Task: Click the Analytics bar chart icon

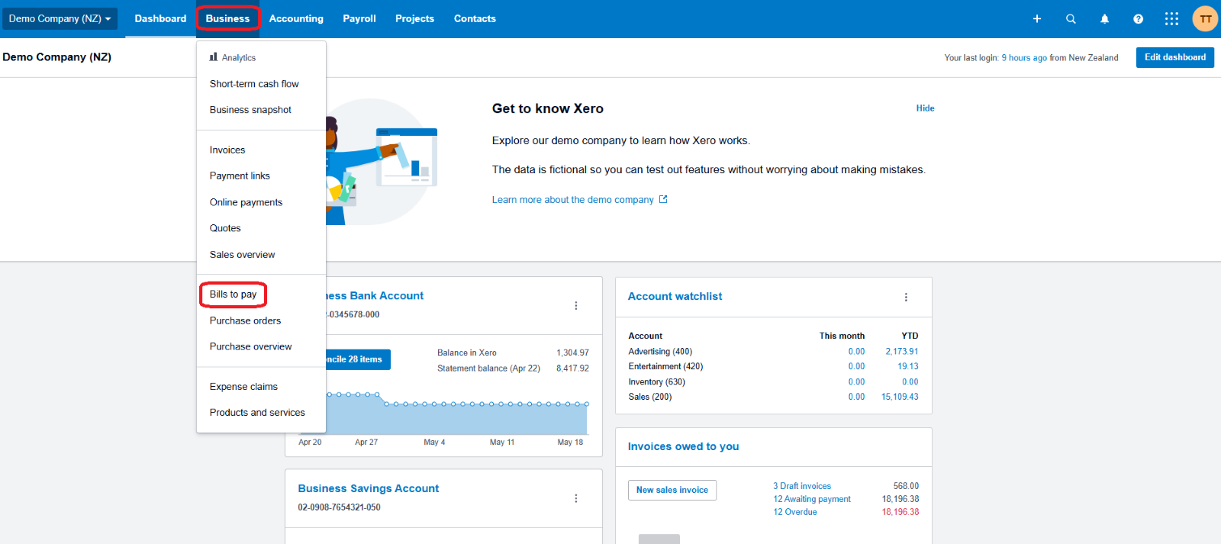Action: coord(214,57)
